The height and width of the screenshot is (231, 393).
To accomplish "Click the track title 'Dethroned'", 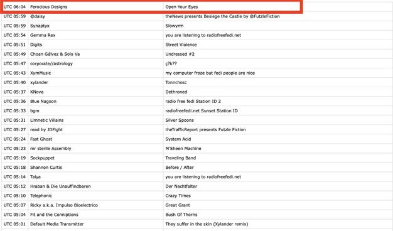I will 176,92.
